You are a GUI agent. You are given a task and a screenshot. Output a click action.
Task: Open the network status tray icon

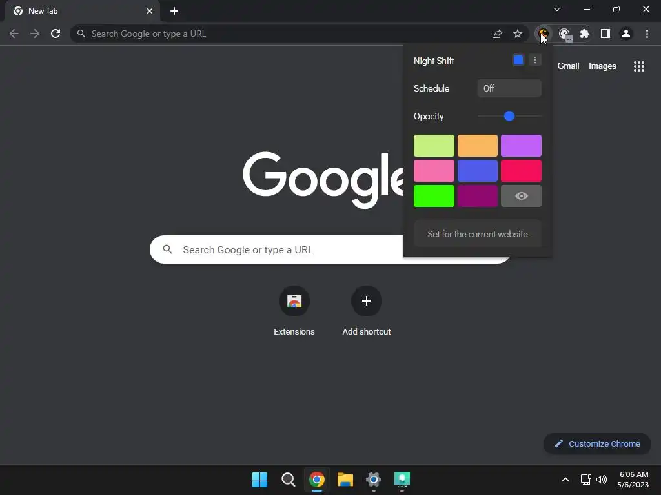click(585, 480)
